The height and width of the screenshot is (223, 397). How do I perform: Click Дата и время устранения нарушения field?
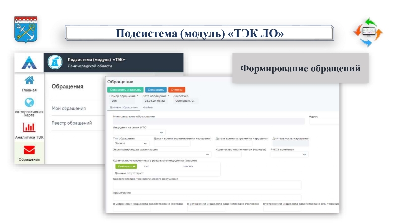[234, 143]
